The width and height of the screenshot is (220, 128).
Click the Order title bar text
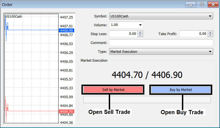click(x=7, y=5)
